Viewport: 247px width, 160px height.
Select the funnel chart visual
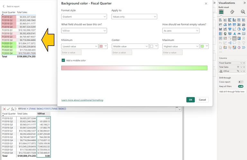230,29
